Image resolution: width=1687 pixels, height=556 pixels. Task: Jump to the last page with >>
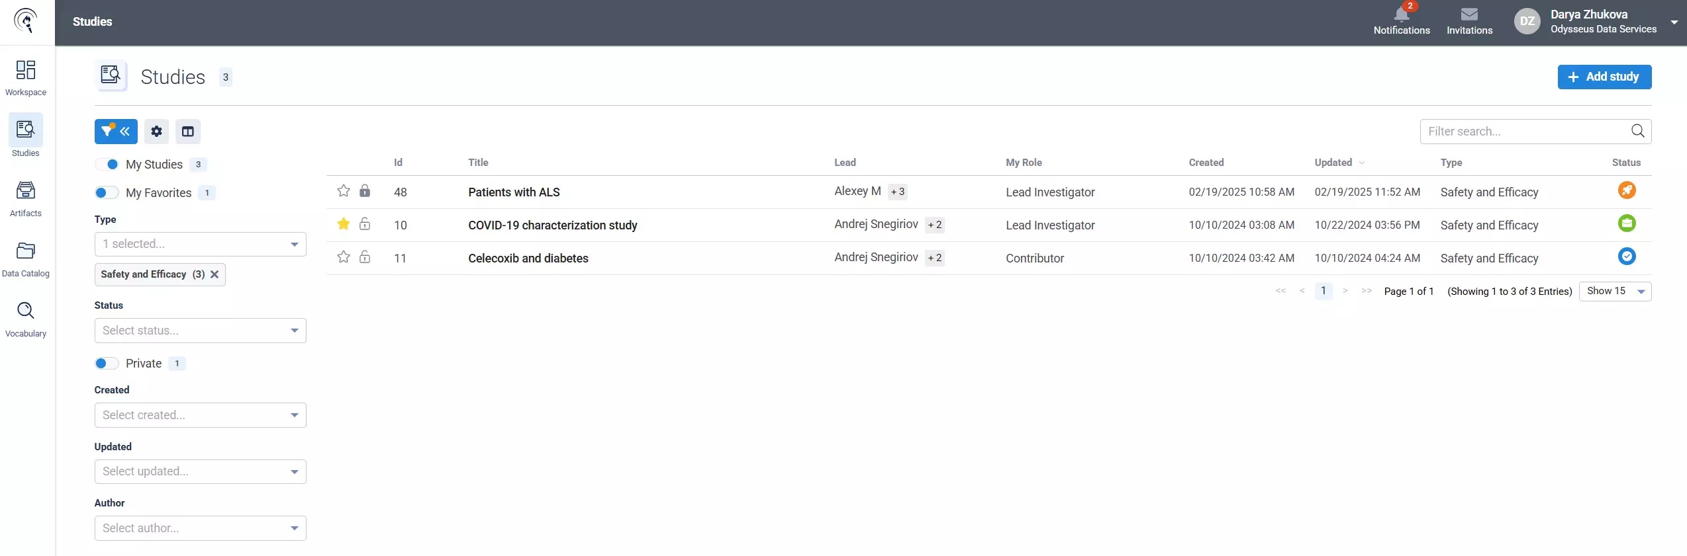point(1367,291)
